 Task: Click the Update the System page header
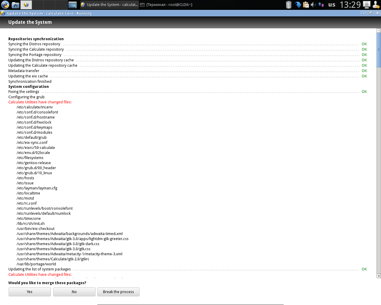pyautogui.click(x=30, y=22)
